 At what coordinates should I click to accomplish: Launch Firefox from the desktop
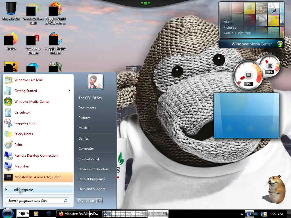(x=11, y=41)
